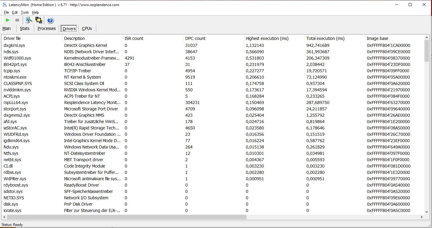432x228 pixels.
Task: Open help with the blue question icon
Action: pos(50,20)
